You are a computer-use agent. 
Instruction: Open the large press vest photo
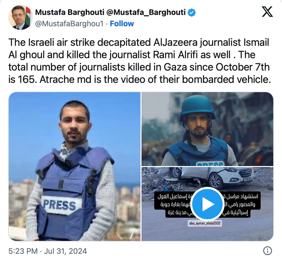[x=74, y=166]
